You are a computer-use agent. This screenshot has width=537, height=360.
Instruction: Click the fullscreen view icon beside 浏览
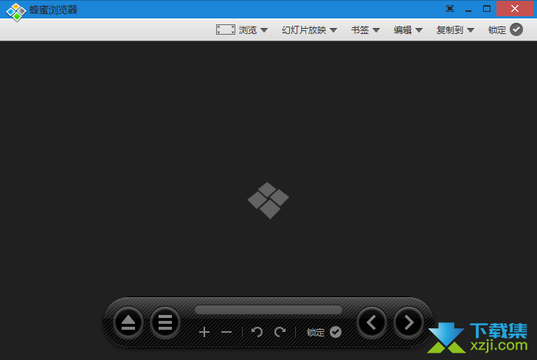(226, 30)
